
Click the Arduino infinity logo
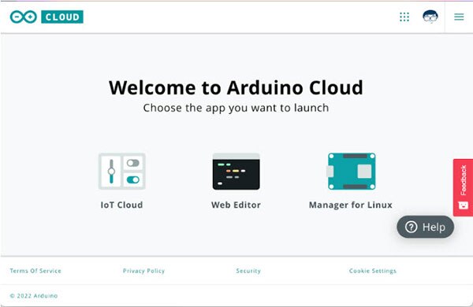23,17
